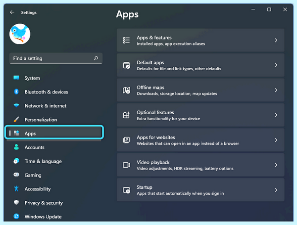
Task: Click the Settings window title text
Action: pyautogui.click(x=29, y=13)
